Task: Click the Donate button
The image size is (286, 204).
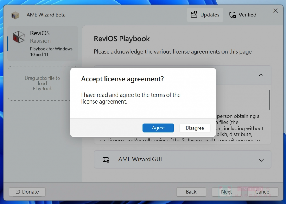Action: pos(27,192)
